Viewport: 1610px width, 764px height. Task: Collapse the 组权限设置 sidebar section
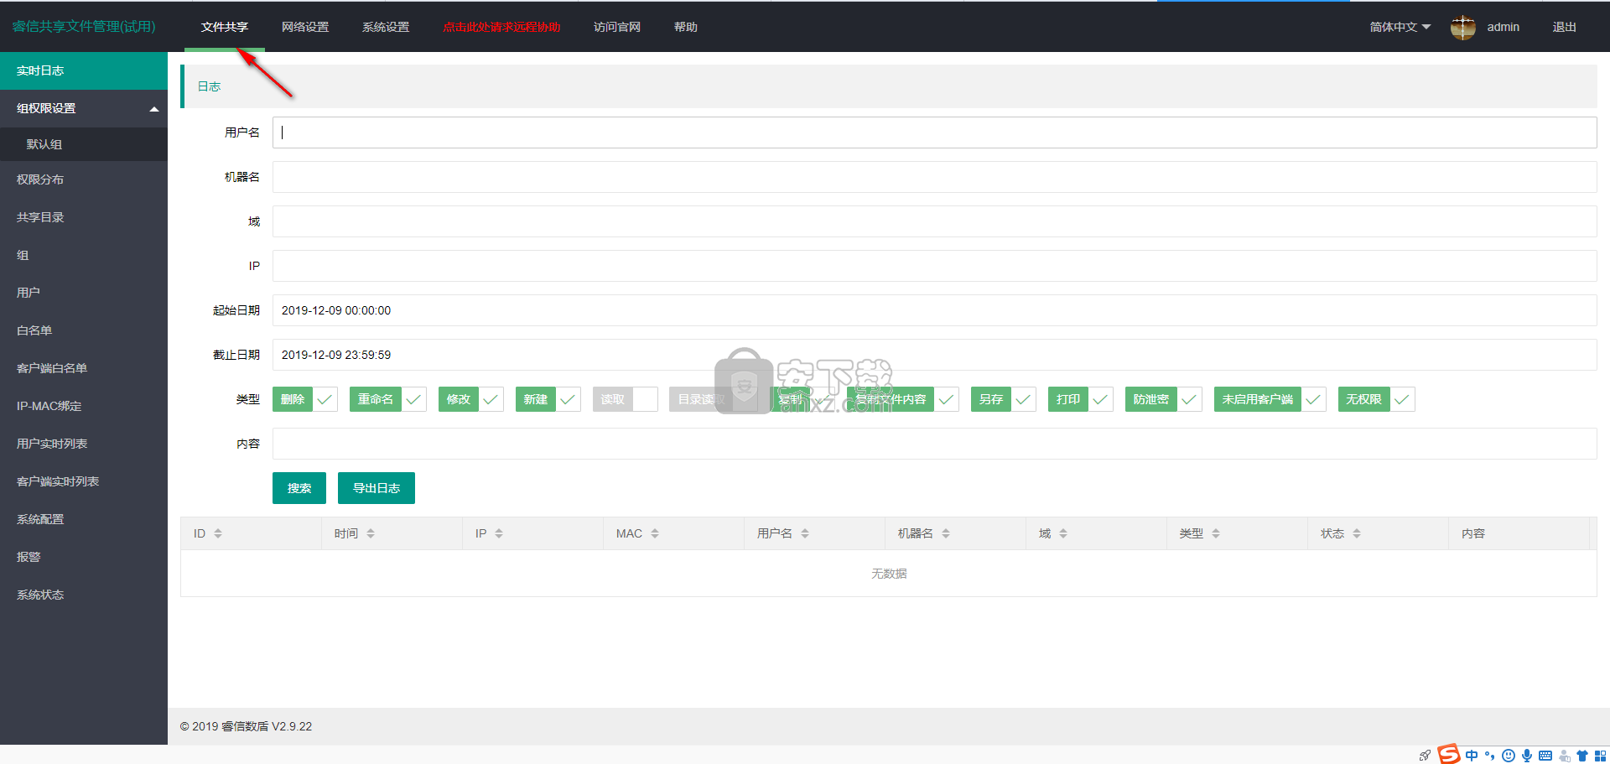[x=84, y=108]
